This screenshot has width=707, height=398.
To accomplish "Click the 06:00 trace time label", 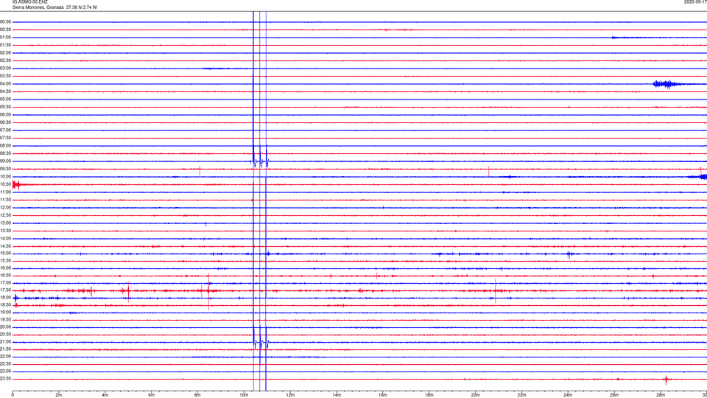I will coord(5,115).
